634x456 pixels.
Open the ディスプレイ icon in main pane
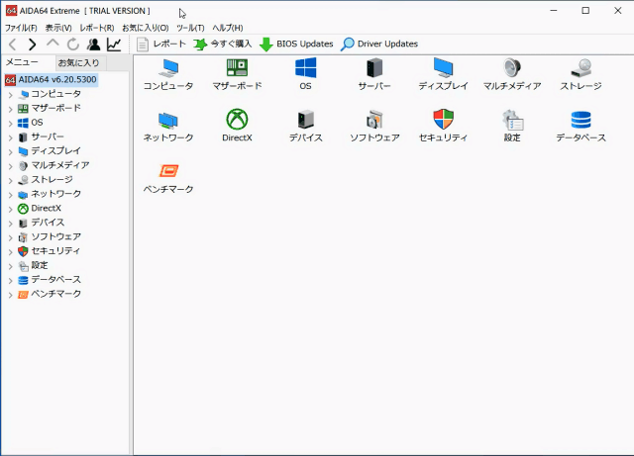coord(443,67)
